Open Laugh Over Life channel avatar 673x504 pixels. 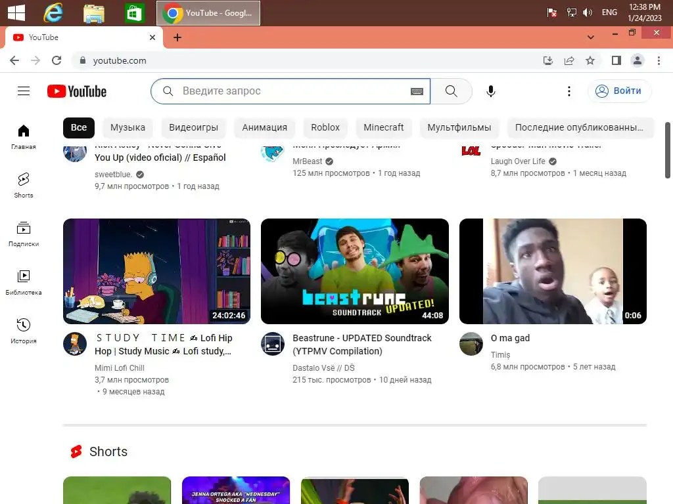[x=471, y=151]
